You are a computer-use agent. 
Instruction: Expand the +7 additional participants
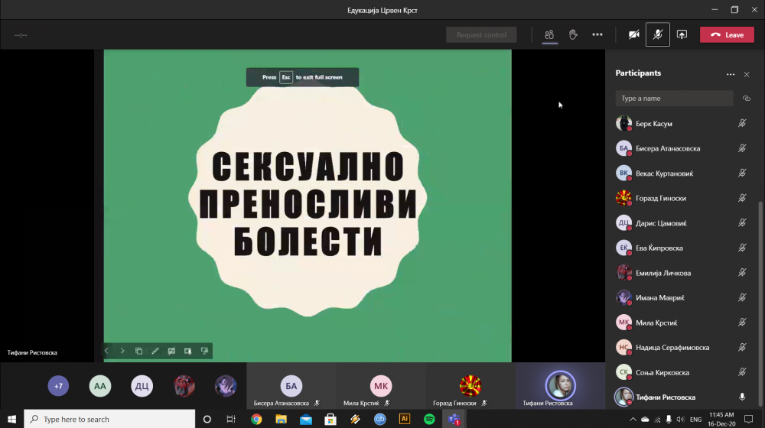click(58, 386)
